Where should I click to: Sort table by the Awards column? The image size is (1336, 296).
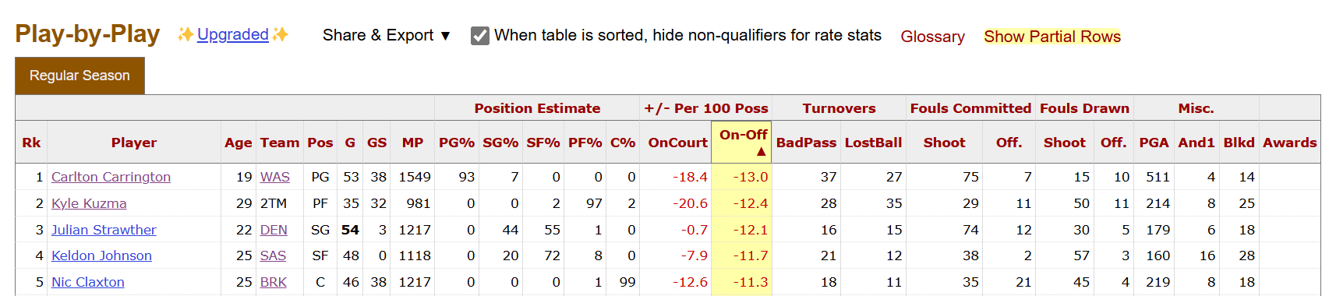coord(1290,143)
